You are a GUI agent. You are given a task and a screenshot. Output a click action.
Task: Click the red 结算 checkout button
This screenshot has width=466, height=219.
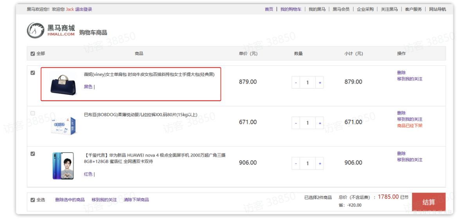pos(428,202)
